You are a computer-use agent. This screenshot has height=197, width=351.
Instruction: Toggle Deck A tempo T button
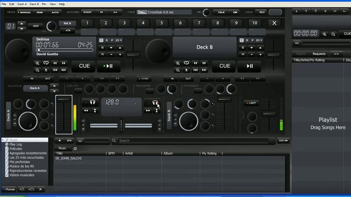(101, 40)
